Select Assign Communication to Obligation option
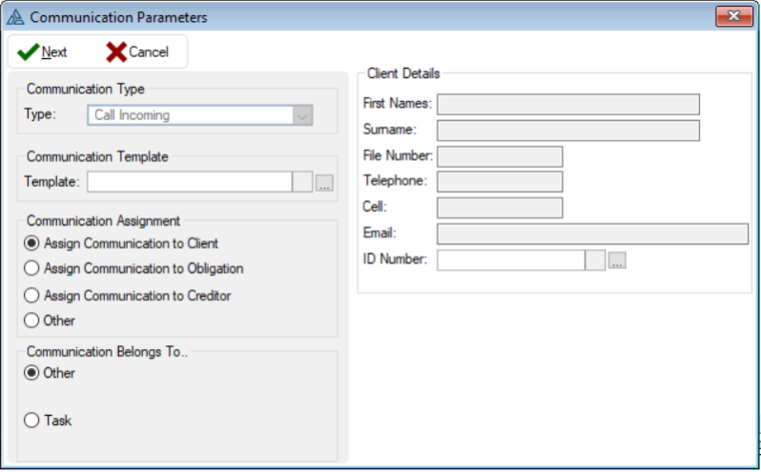Image resolution: width=761 pixels, height=472 pixels. pyautogui.click(x=32, y=269)
